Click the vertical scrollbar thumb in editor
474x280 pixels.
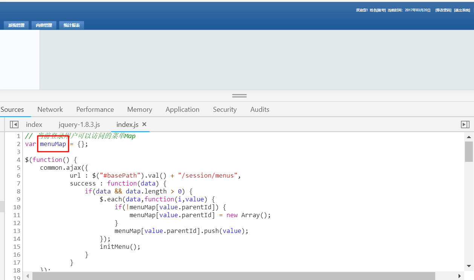(469, 151)
